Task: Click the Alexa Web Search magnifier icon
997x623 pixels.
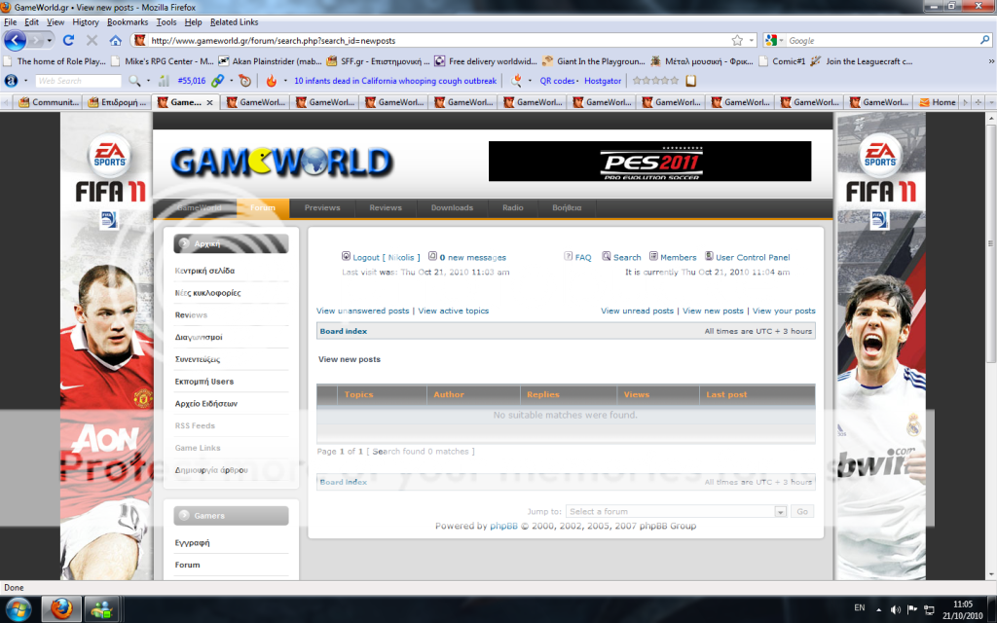Action: pos(134,81)
